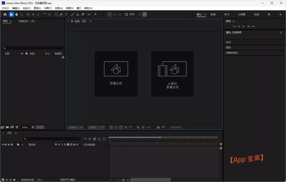This screenshot has height=182, width=286.
Task: Enable the 对齐 snapping checkbox
Action: pyautogui.click(x=127, y=14)
